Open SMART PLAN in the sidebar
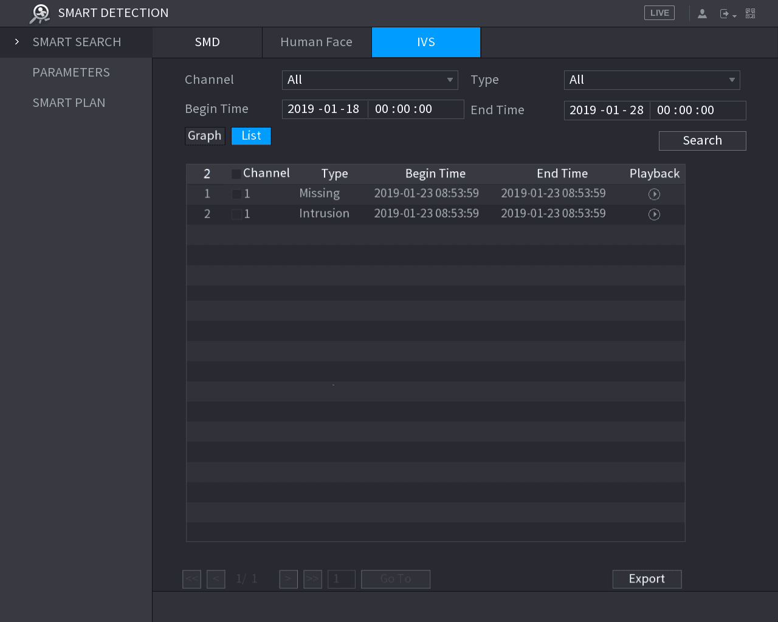 tap(69, 103)
